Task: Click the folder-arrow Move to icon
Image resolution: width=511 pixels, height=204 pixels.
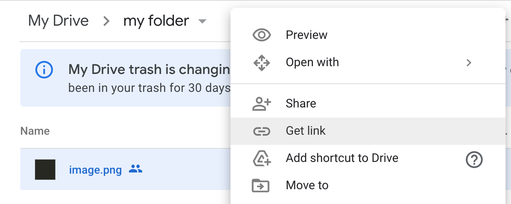Action: [x=261, y=186]
